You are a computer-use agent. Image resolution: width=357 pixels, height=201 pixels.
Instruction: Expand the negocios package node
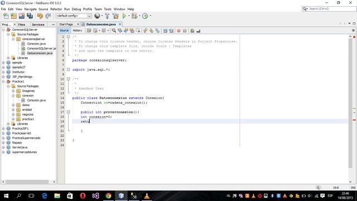pyautogui.click(x=13, y=114)
